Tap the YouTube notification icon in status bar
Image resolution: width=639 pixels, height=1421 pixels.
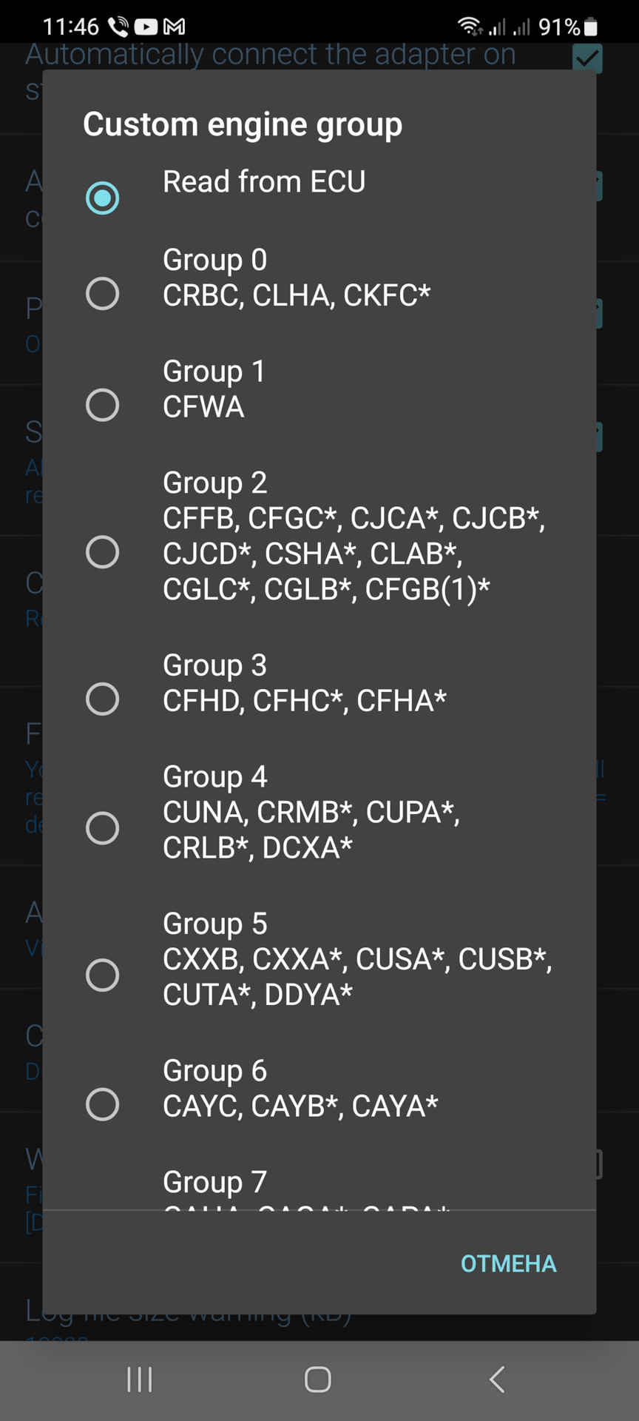(x=146, y=27)
